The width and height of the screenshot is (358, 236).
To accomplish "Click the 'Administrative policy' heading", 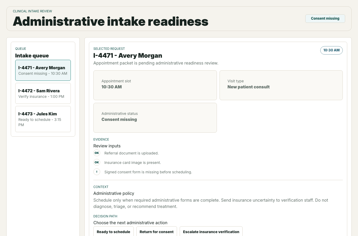I will pyautogui.click(x=114, y=193).
